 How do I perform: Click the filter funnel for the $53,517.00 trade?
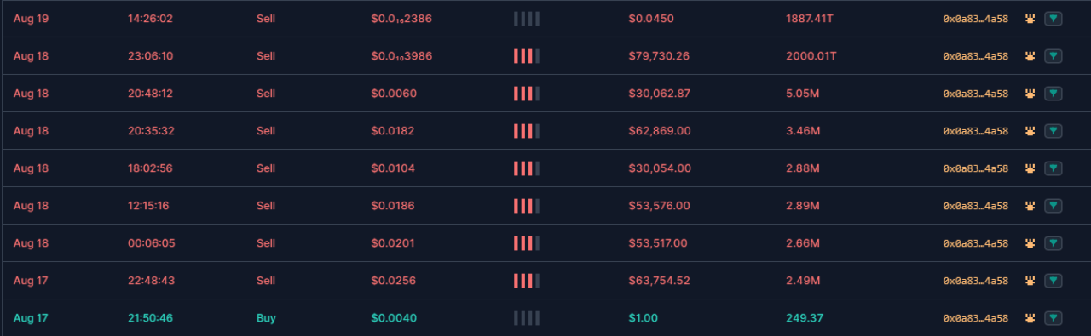(x=1053, y=243)
